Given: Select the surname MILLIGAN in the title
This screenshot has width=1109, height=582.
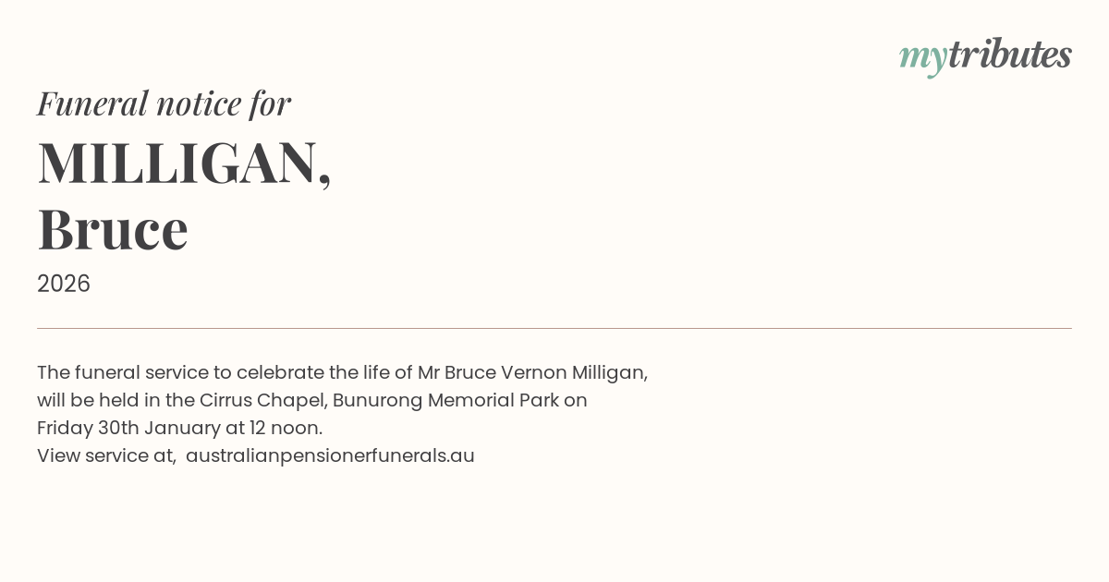Looking at the screenshot, I should (177, 163).
